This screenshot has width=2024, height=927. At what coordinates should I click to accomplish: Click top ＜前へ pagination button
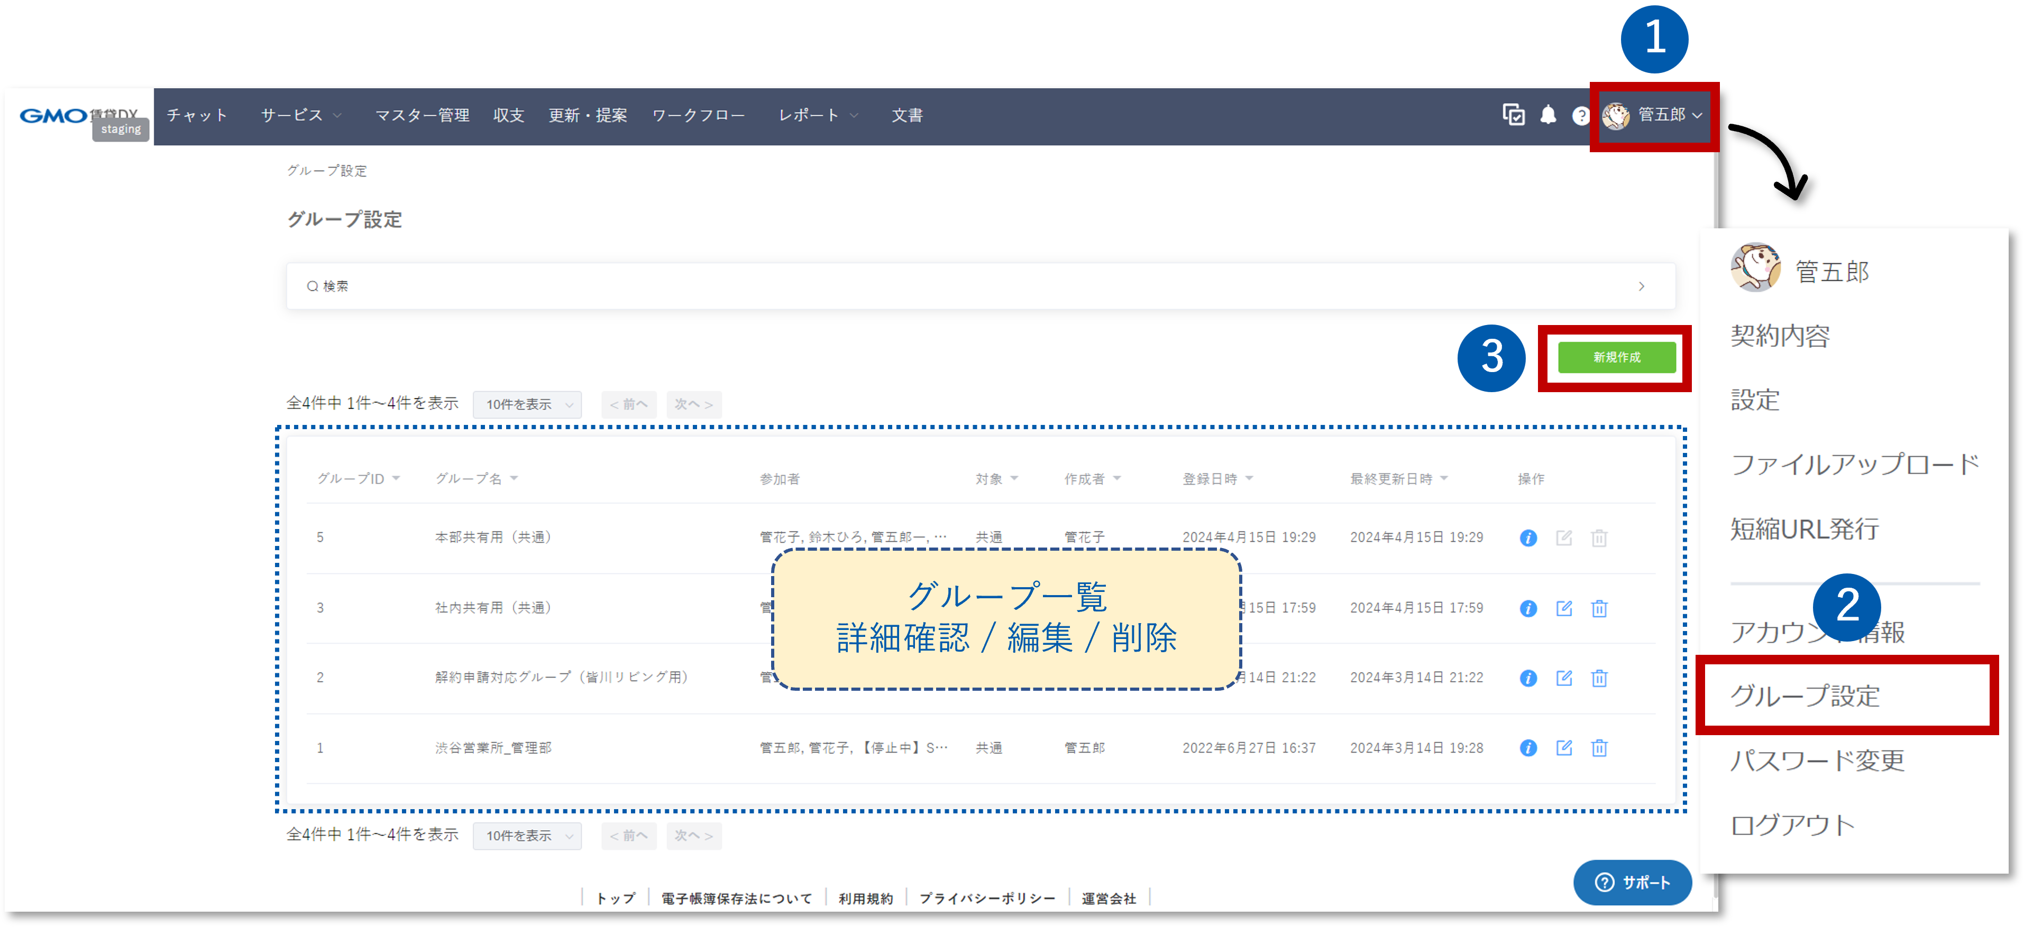click(629, 404)
